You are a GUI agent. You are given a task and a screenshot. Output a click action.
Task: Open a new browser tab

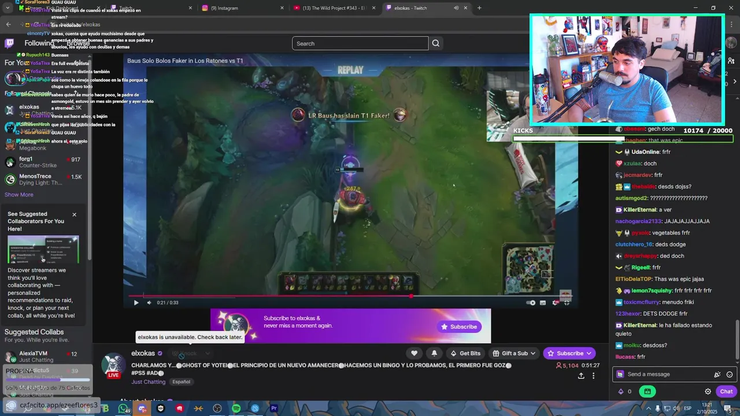point(479,8)
